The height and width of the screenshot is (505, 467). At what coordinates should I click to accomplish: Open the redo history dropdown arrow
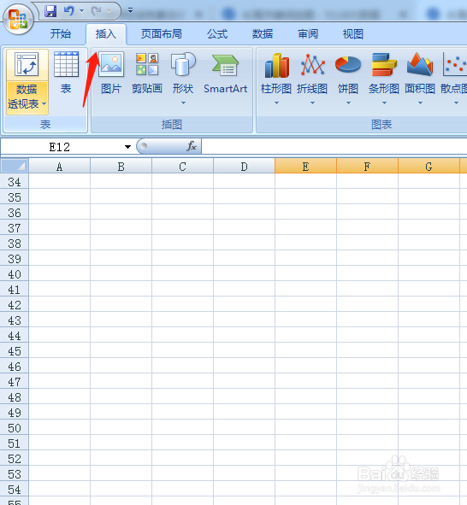coord(109,11)
